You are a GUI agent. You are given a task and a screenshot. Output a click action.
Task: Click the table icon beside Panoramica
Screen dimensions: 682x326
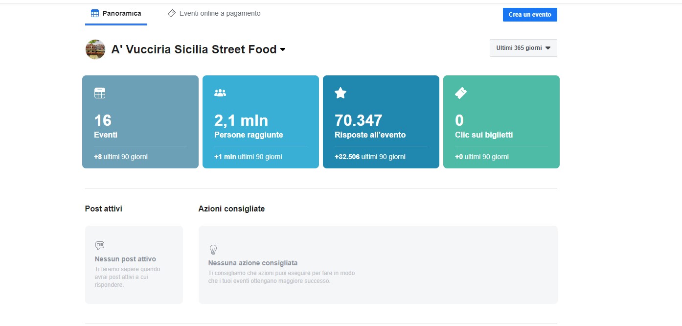pyautogui.click(x=95, y=14)
